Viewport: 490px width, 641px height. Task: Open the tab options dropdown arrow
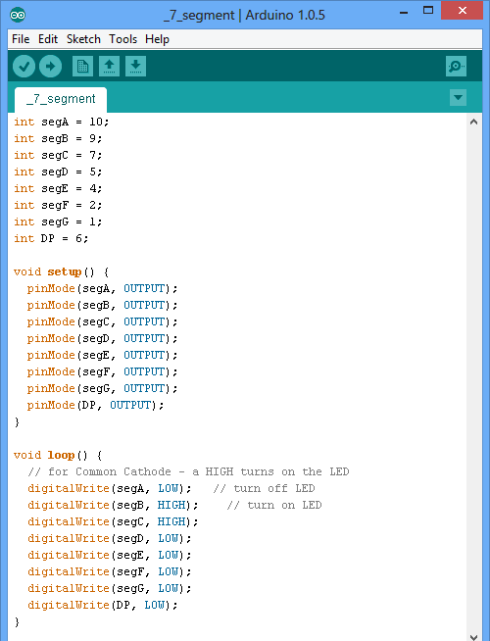pos(458,98)
